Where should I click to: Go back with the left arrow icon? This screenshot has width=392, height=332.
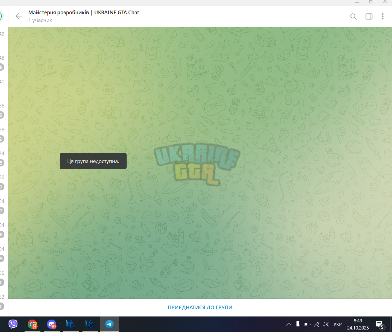19,16
